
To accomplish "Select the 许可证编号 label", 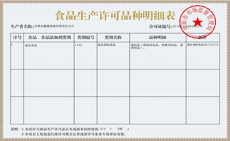I will click(161, 26).
